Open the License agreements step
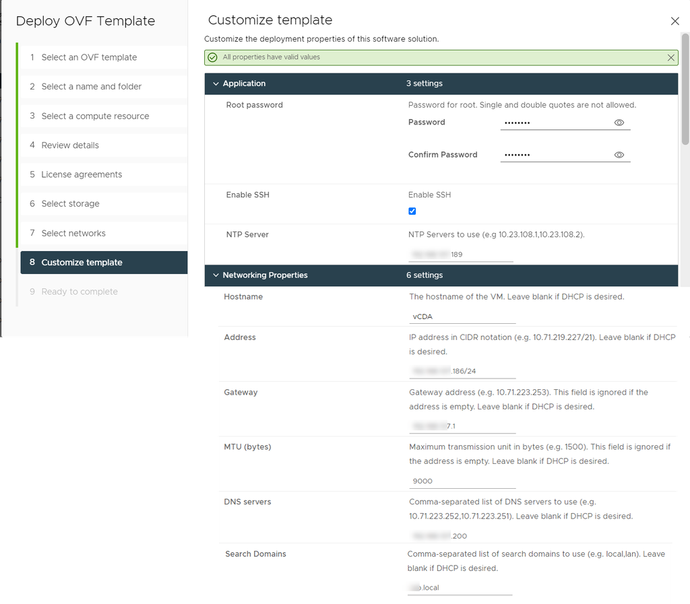Image resolution: width=690 pixels, height=604 pixels. click(x=82, y=174)
